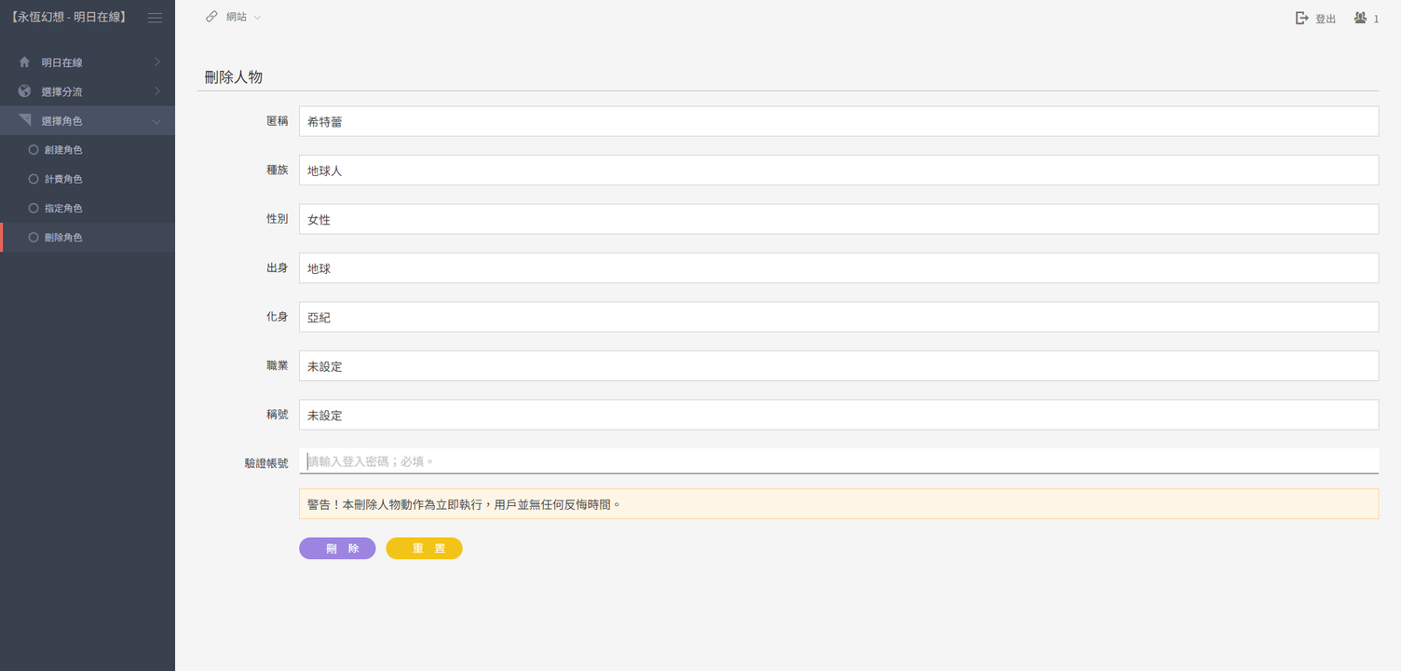
Task: Click the link chain icon beside 網站
Action: click(211, 17)
